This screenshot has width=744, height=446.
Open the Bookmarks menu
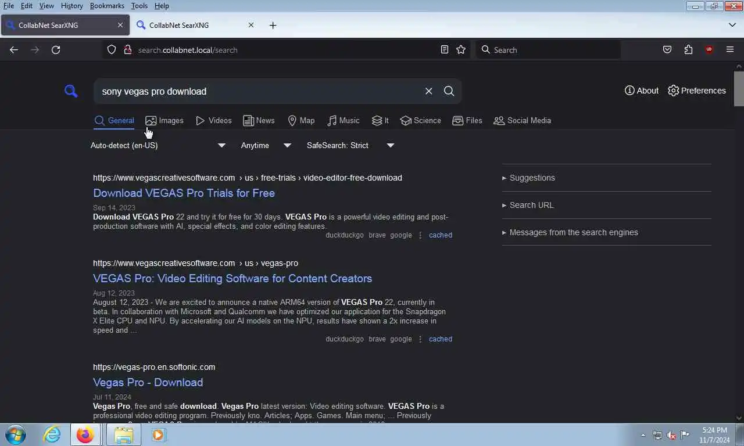(x=107, y=6)
